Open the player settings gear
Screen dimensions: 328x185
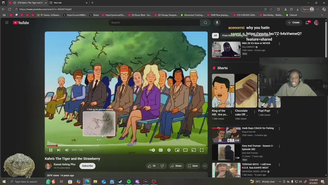click(x=169, y=150)
